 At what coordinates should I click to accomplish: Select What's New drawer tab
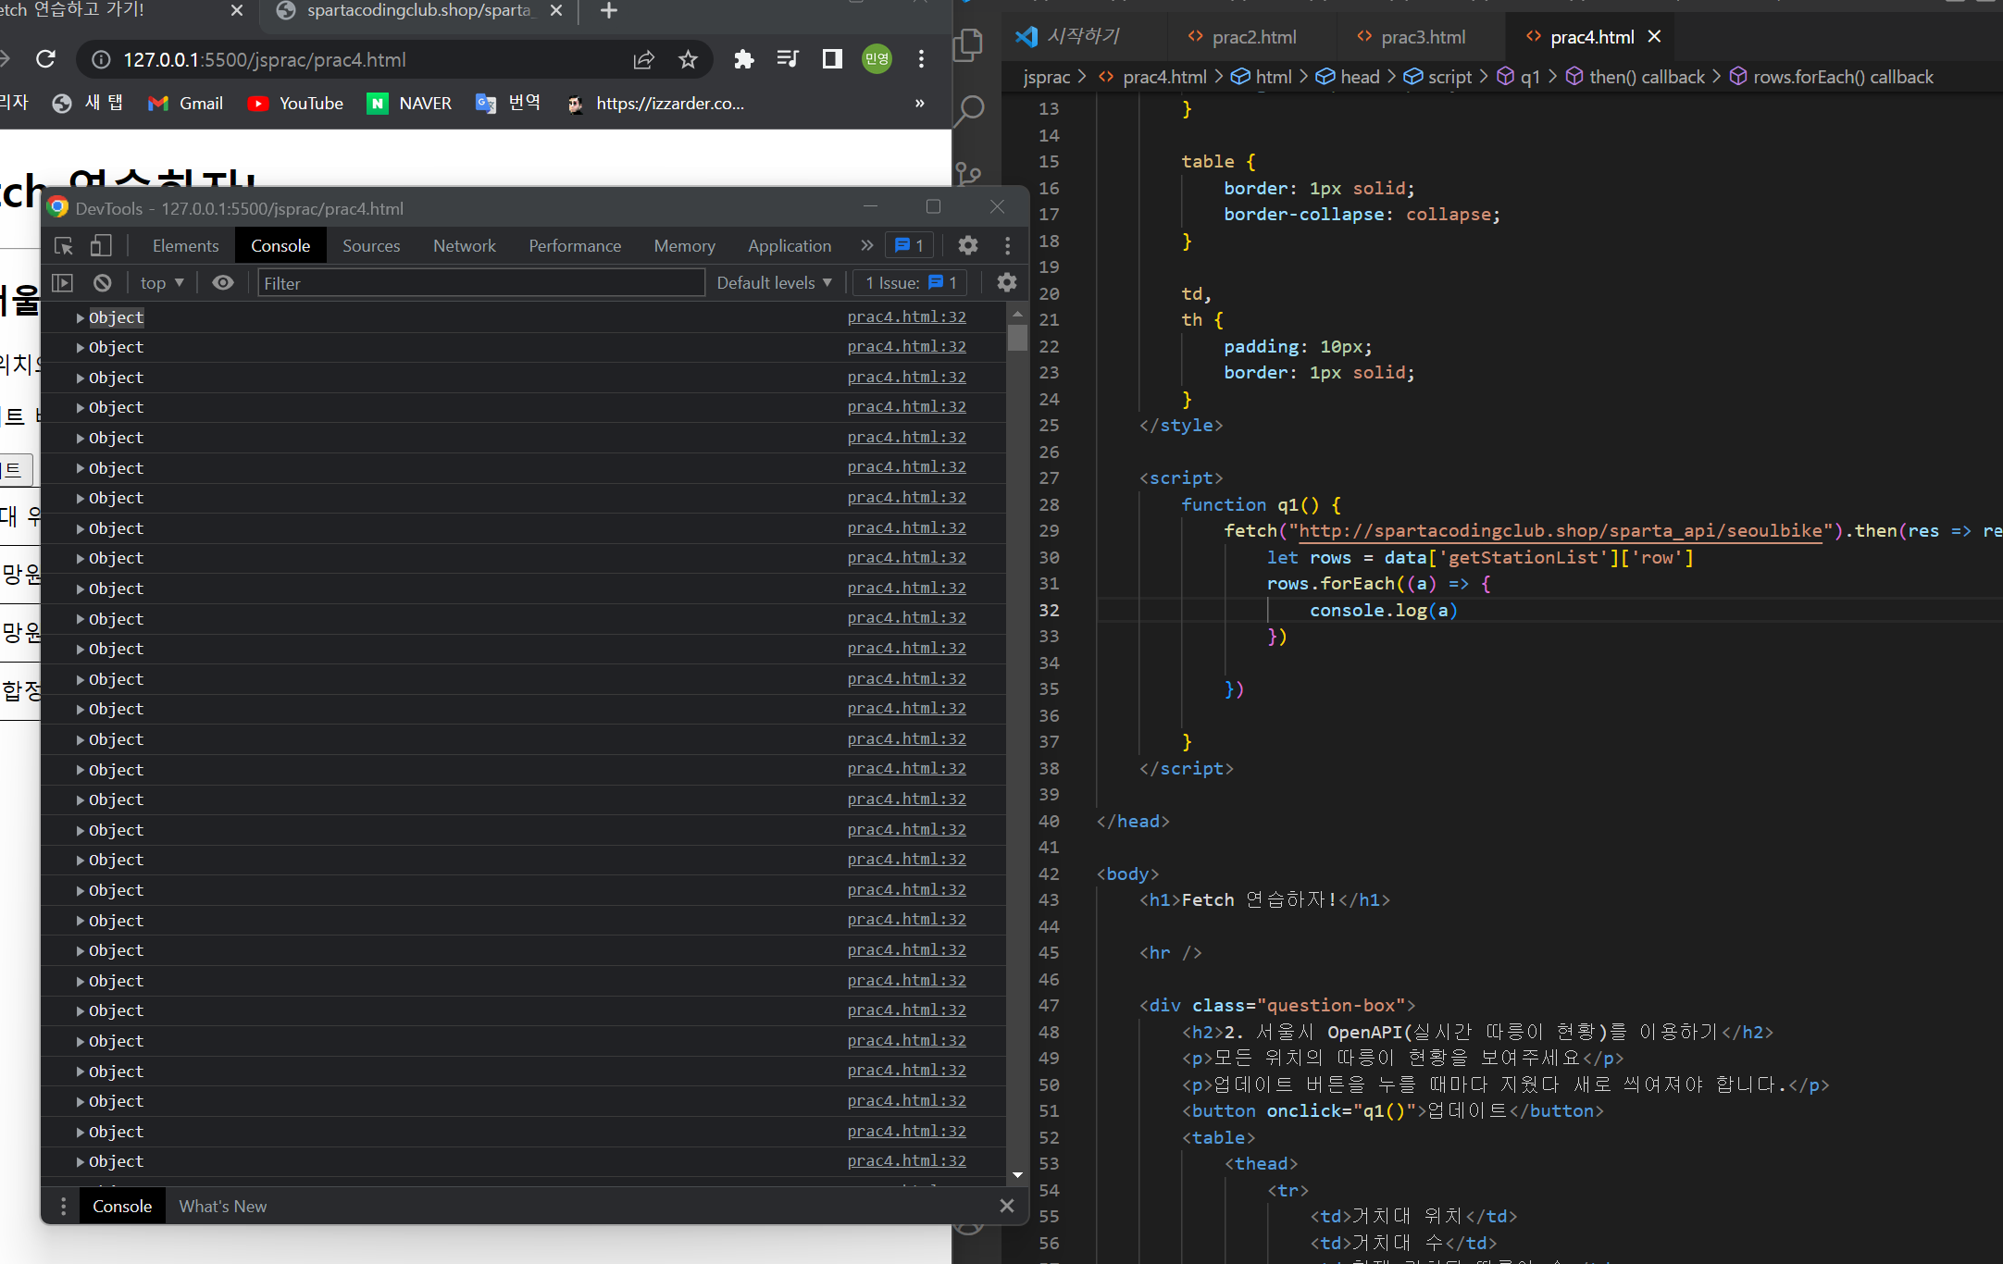click(223, 1206)
